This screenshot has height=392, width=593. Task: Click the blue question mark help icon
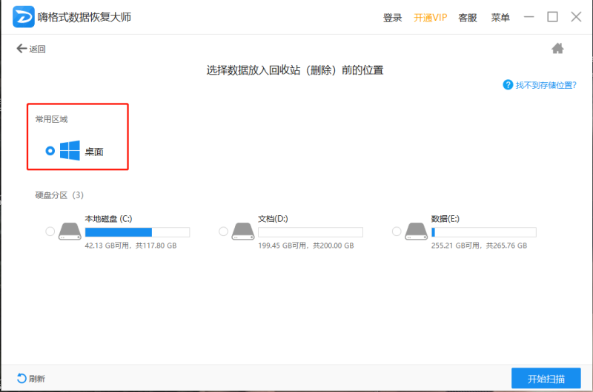[508, 85]
